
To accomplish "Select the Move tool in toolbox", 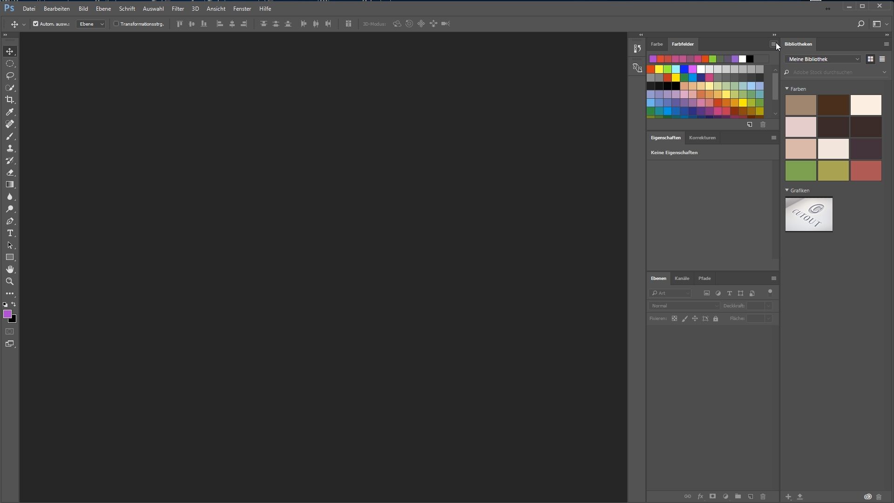I will tap(10, 51).
